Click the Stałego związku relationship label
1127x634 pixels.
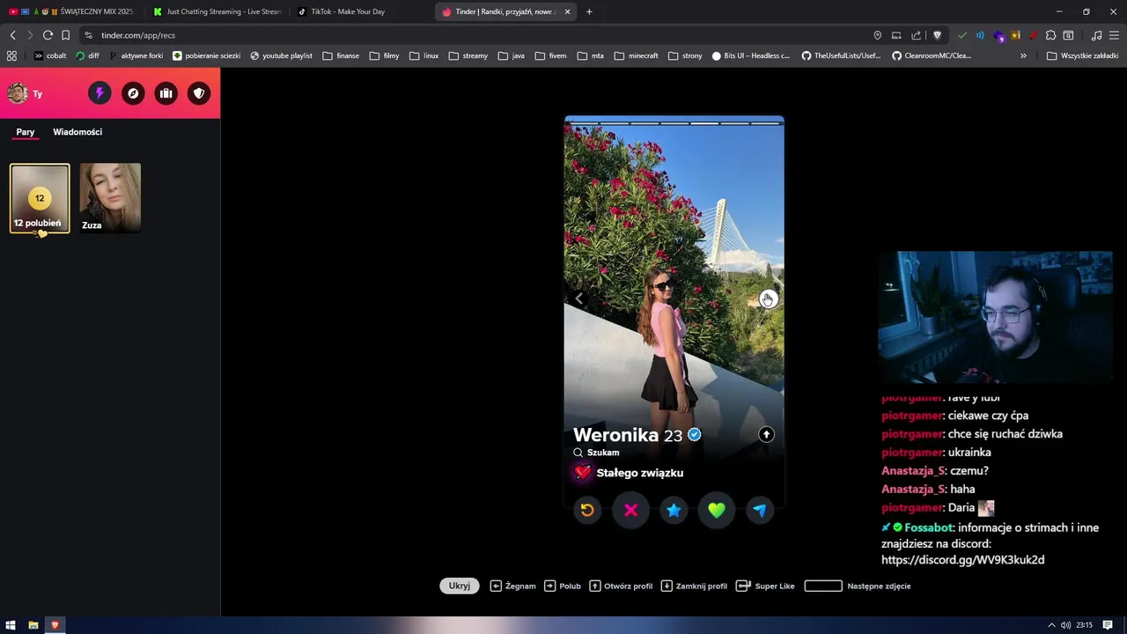tap(640, 473)
